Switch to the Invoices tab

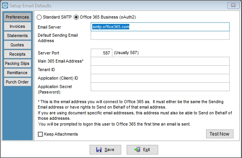point(17,26)
